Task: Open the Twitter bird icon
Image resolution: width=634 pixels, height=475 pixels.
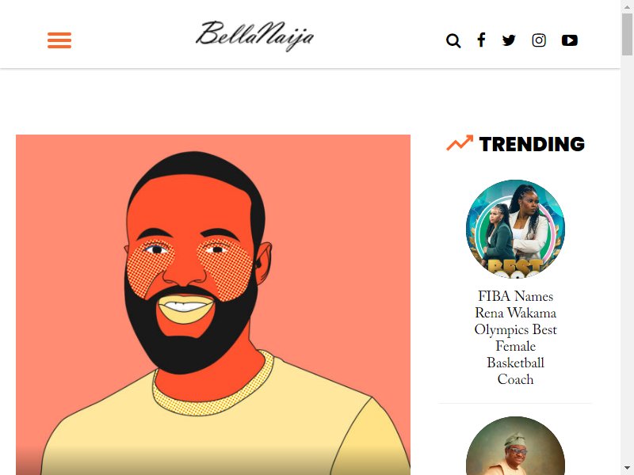Action: pos(509,40)
